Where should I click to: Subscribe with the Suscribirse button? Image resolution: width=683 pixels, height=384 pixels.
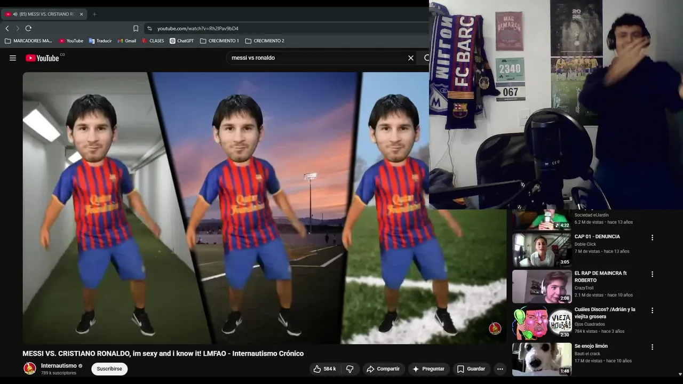(x=109, y=369)
